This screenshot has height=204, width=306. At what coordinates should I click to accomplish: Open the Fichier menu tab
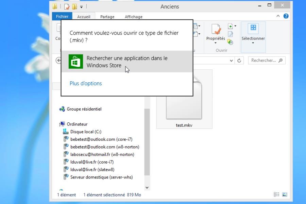[62, 16]
